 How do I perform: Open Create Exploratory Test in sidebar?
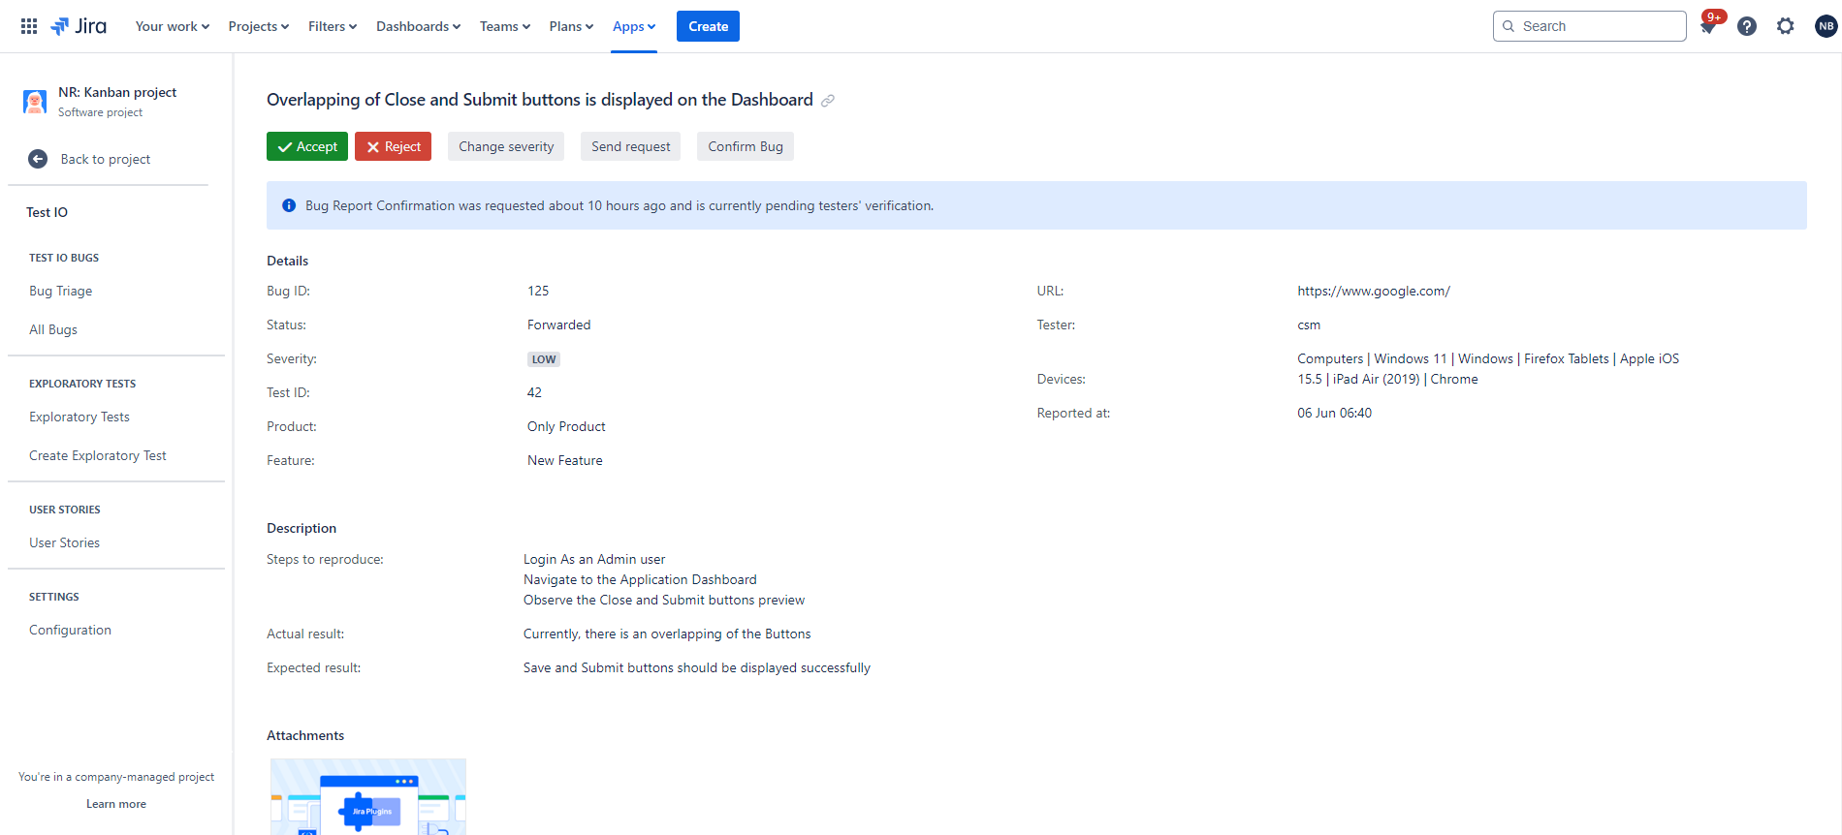click(x=98, y=455)
